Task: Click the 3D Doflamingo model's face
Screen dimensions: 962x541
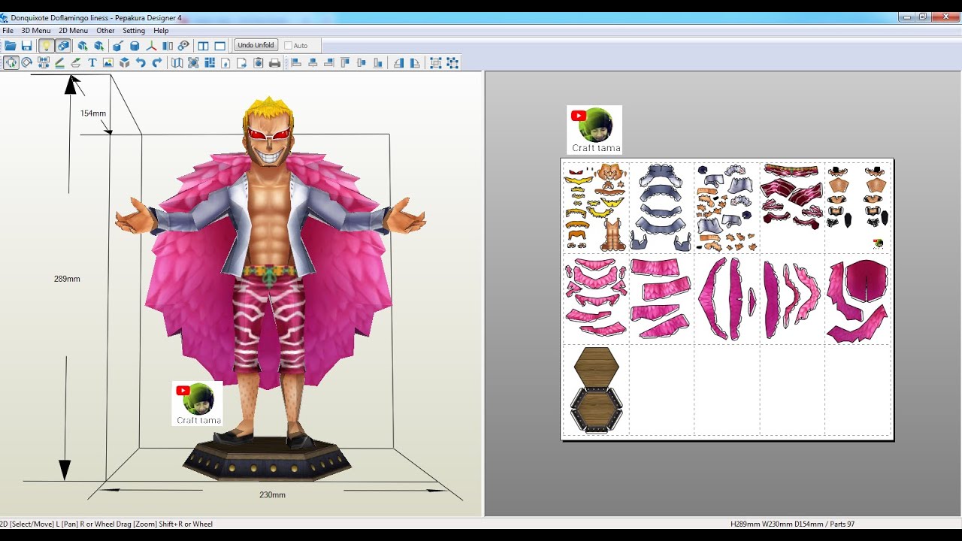Action: (x=268, y=141)
